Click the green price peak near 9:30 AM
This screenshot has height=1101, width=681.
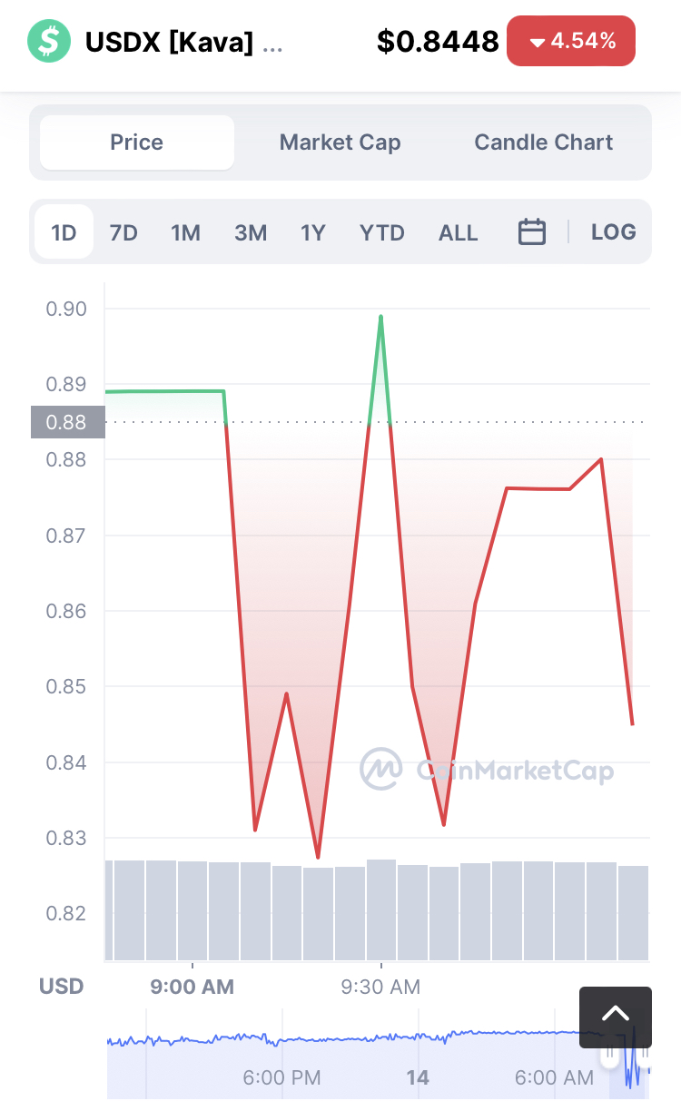(380, 318)
